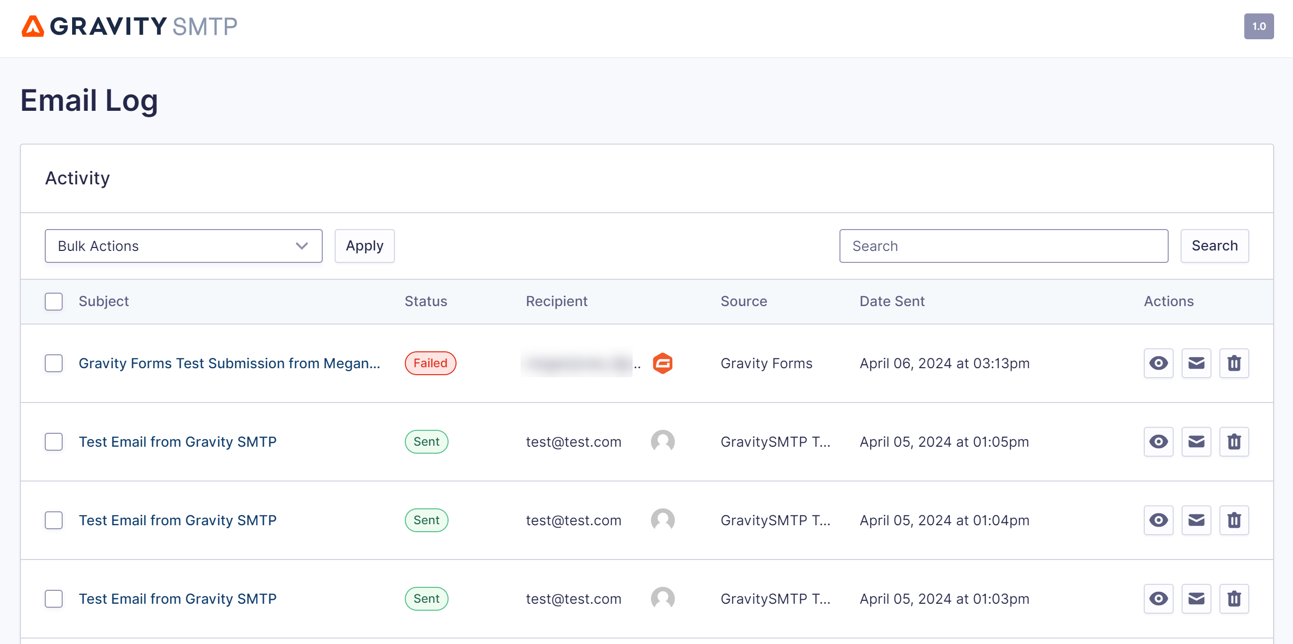Resend the failed Gravity Forms email
The height and width of the screenshot is (644, 1293).
1196,363
